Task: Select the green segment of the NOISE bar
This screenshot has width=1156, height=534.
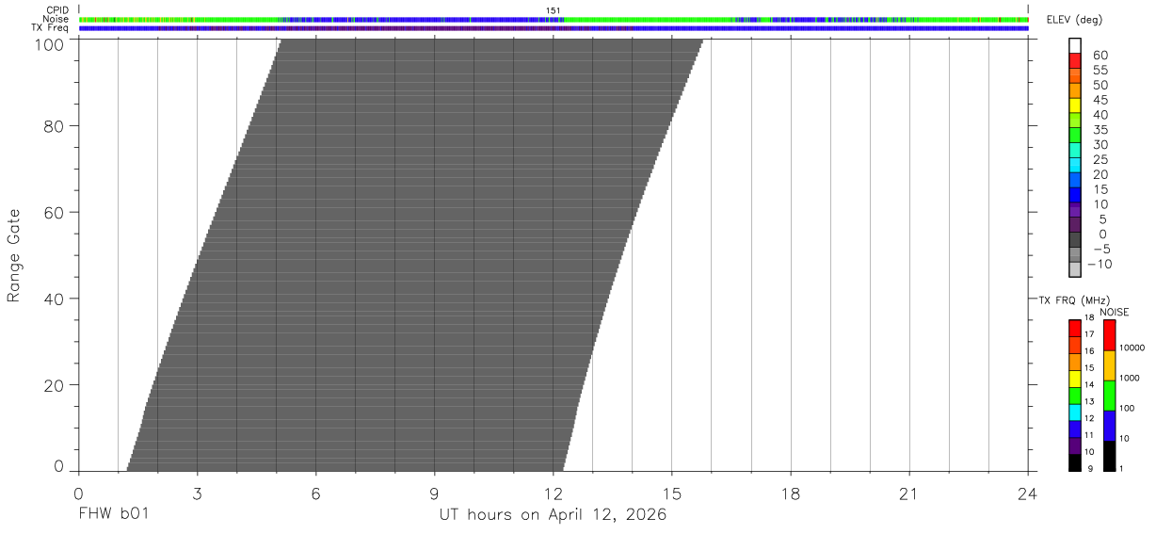Action: click(x=1109, y=396)
